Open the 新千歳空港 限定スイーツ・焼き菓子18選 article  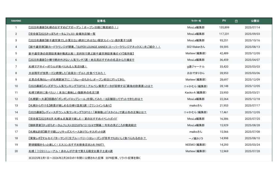(80, 40)
